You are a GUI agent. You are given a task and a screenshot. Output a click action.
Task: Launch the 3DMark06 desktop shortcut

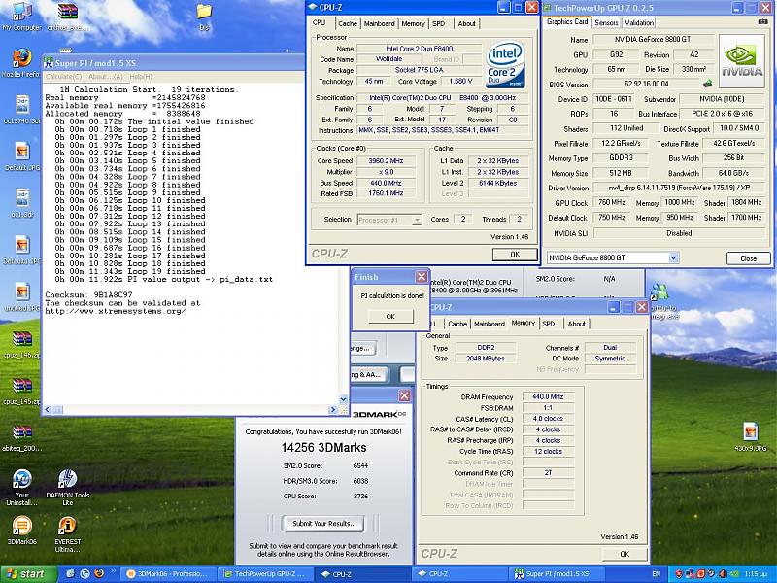coord(21,531)
